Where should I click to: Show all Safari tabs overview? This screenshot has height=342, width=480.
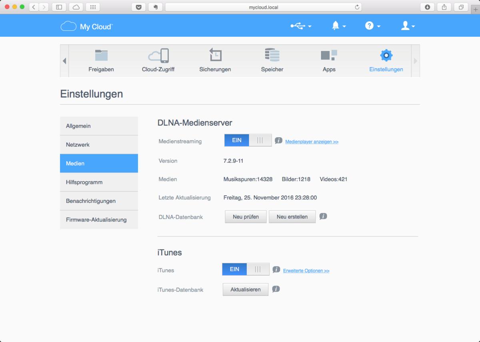461,7
